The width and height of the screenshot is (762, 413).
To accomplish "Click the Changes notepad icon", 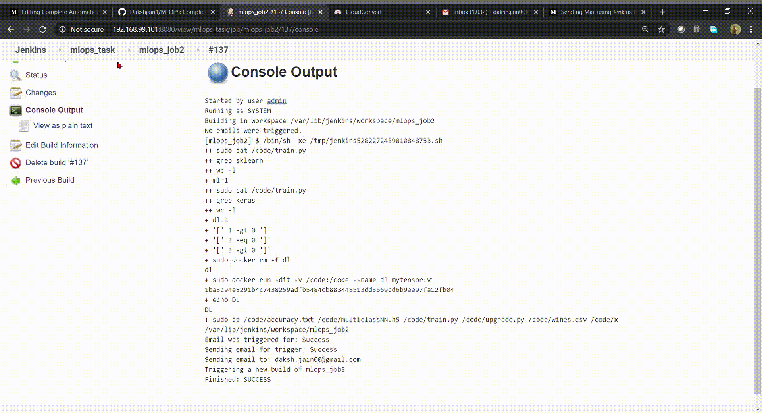I will [15, 93].
